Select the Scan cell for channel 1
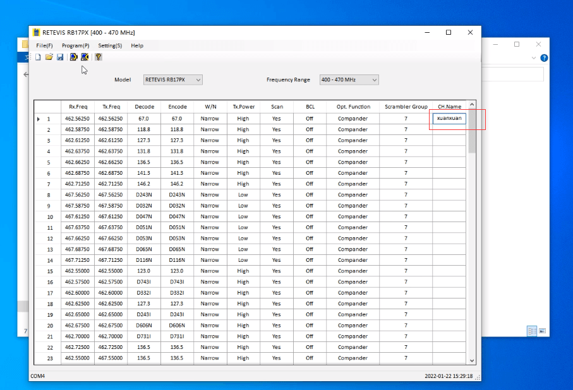 coord(277,119)
